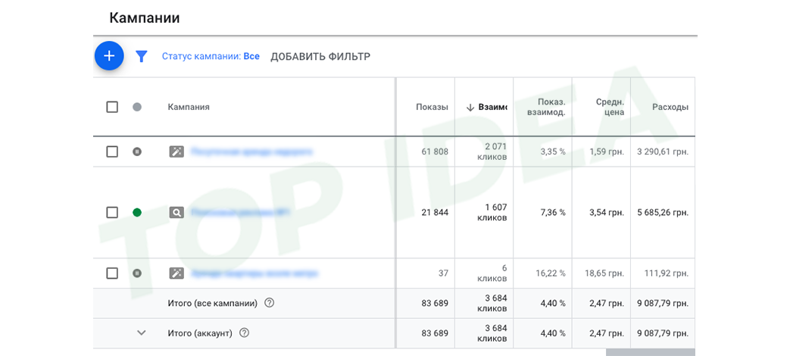Sort by the Взаимодействия column header arrow
The width and height of the screenshot is (790, 356).
(x=470, y=107)
